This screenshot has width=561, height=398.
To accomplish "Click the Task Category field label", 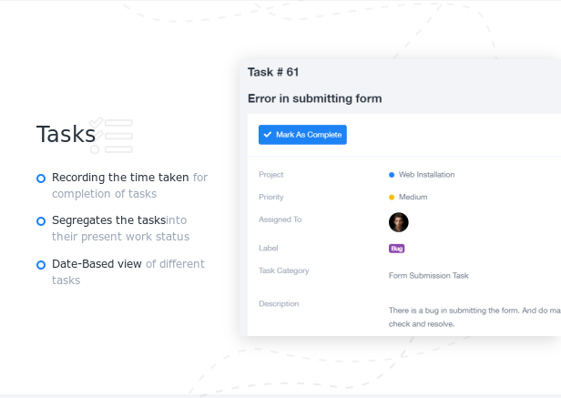I will 284,270.
